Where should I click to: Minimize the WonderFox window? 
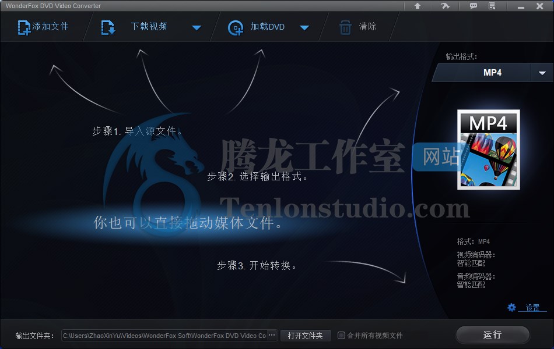[521, 6]
